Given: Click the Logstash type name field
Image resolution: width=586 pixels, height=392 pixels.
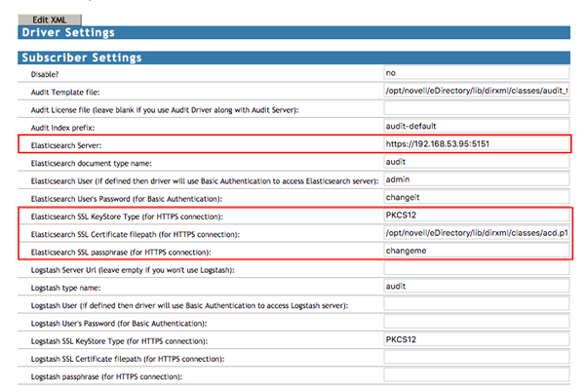Looking at the screenshot, I should [x=476, y=287].
